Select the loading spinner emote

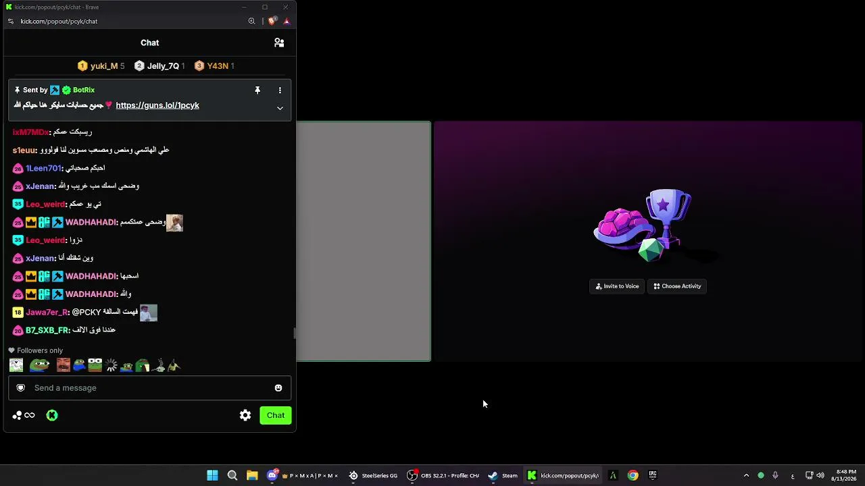coord(112,365)
